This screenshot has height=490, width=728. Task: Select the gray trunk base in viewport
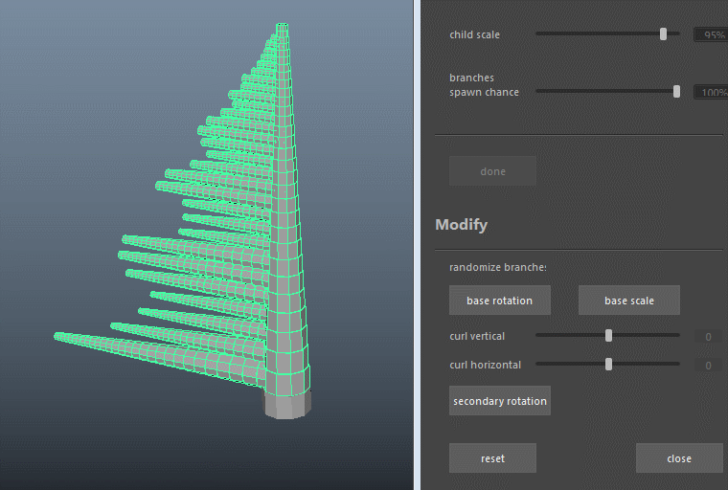[286, 405]
